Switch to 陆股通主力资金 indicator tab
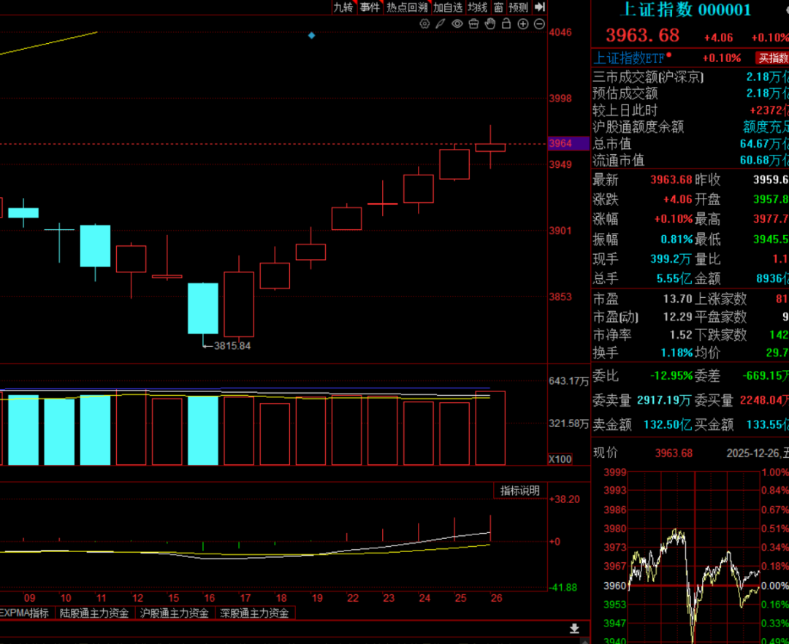The width and height of the screenshot is (789, 644). [x=94, y=613]
